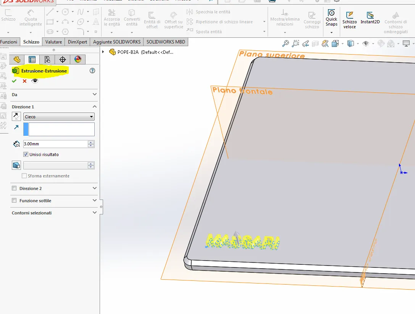Click Mostra/elimina relazioni
The height and width of the screenshot is (314, 415).
285,18
